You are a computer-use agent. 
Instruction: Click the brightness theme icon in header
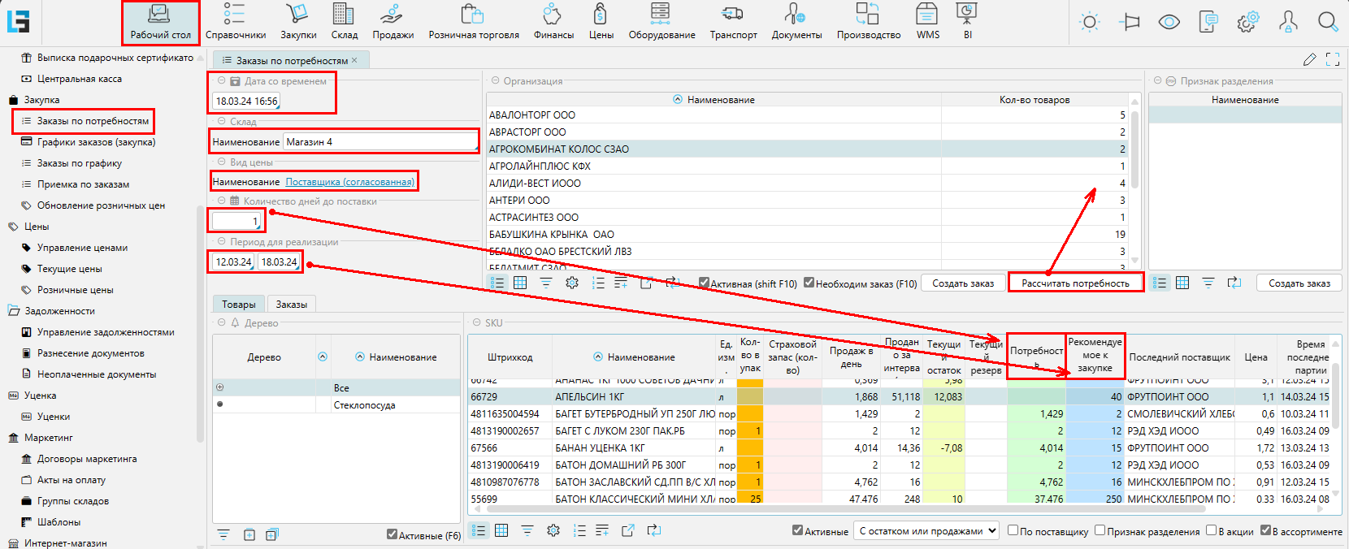[x=1090, y=22]
